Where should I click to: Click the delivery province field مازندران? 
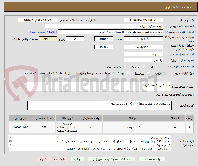[143, 54]
